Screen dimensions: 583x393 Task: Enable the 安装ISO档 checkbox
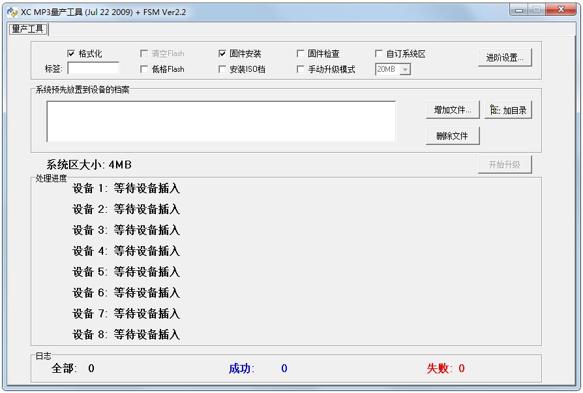pos(222,69)
